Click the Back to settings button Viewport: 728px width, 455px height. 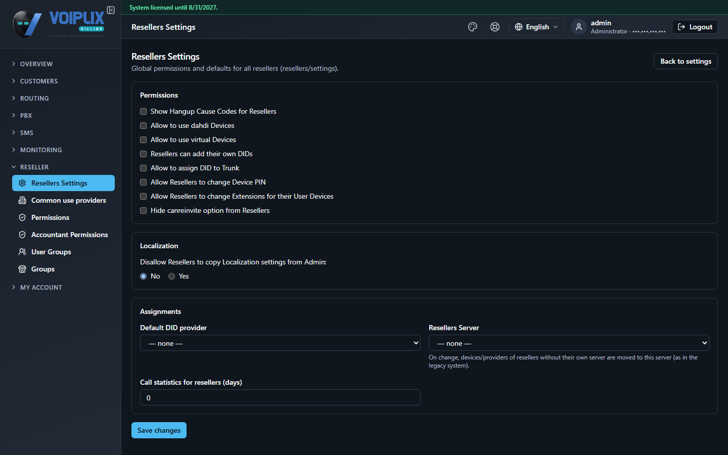pyautogui.click(x=686, y=61)
